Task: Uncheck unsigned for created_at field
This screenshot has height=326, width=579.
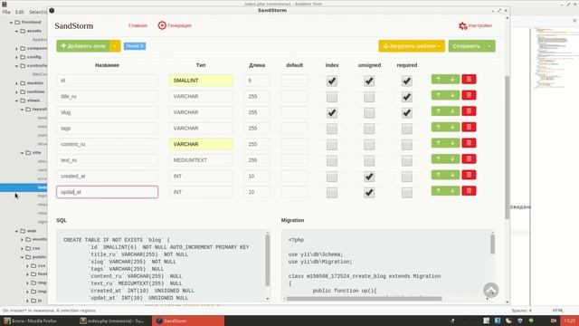Action: pos(369,177)
